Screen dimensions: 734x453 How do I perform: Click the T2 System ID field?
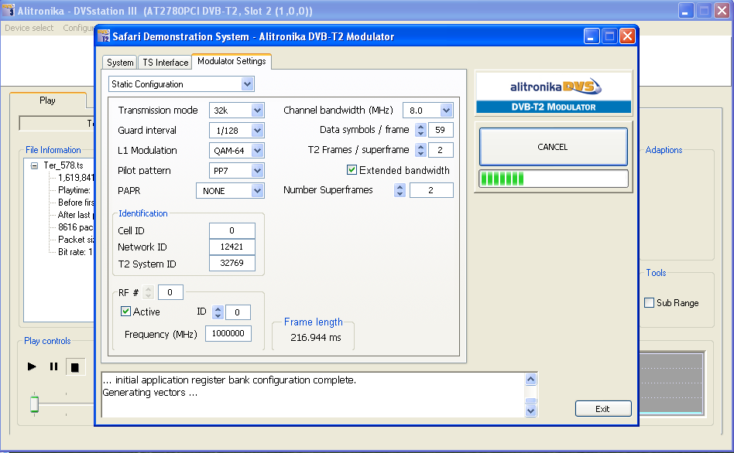click(232, 263)
